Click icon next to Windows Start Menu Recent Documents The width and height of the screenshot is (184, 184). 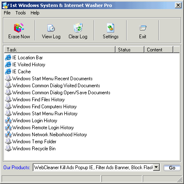coord(8,78)
